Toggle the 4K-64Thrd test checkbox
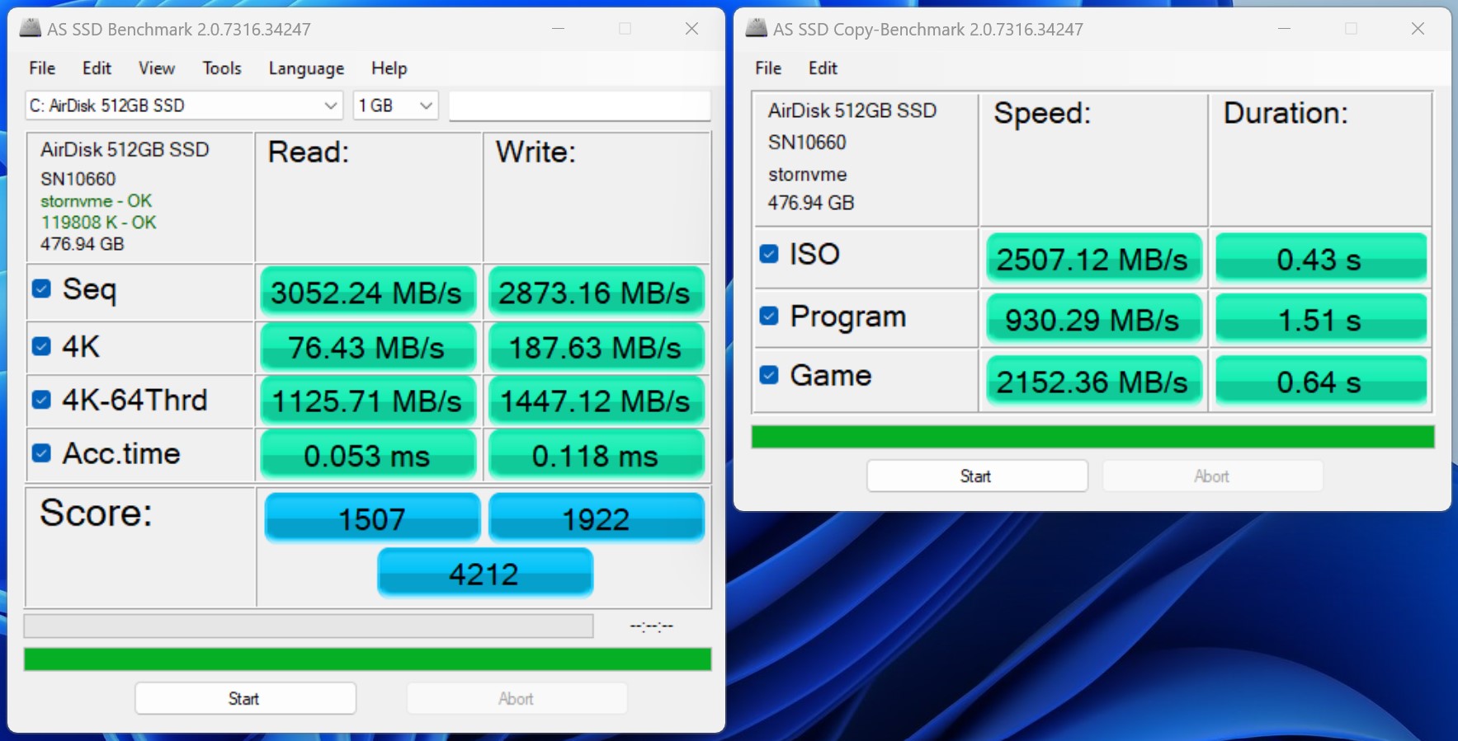The height and width of the screenshot is (741, 1458). click(41, 400)
